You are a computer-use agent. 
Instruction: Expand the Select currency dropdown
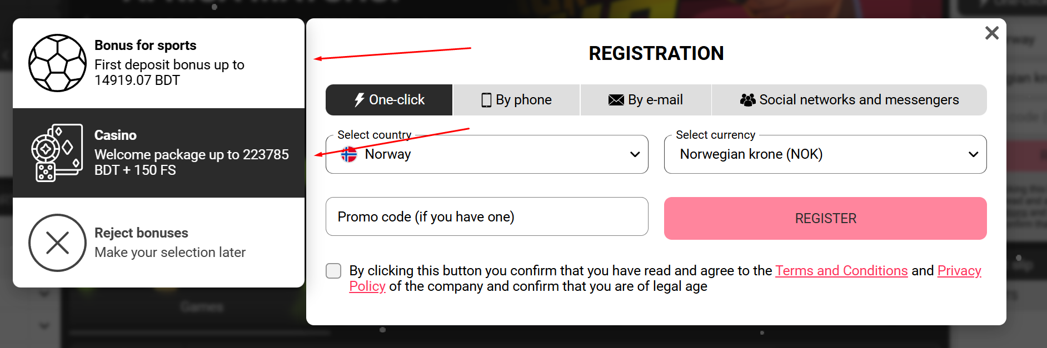pyautogui.click(x=825, y=154)
